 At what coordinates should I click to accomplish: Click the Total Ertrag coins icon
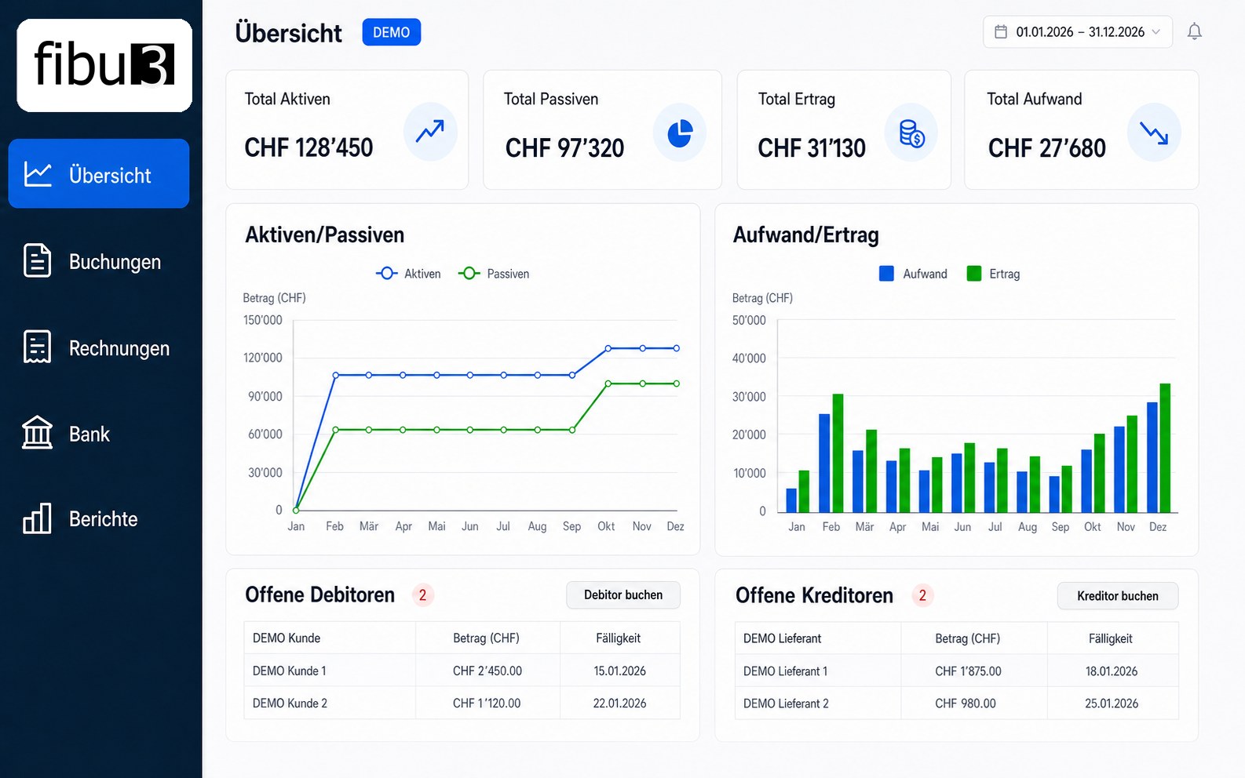click(911, 133)
